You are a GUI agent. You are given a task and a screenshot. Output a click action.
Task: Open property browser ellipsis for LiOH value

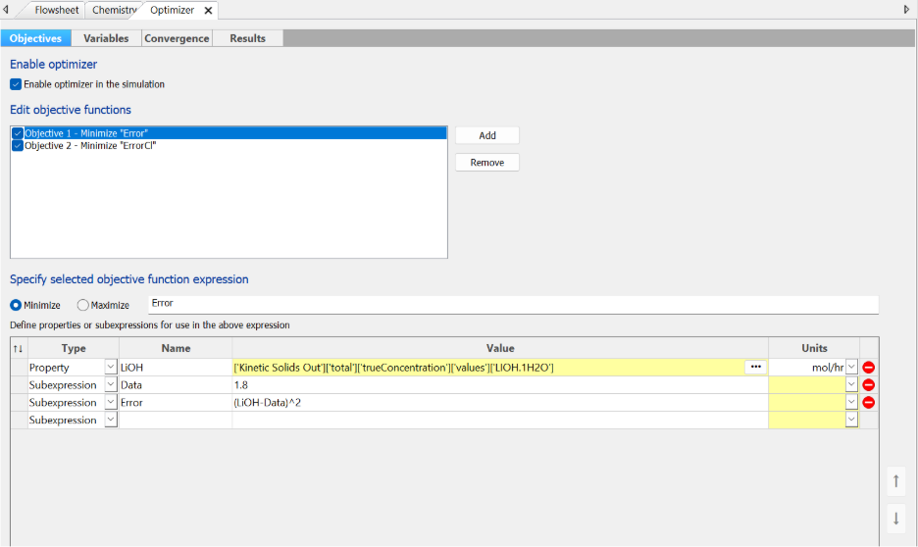(755, 367)
